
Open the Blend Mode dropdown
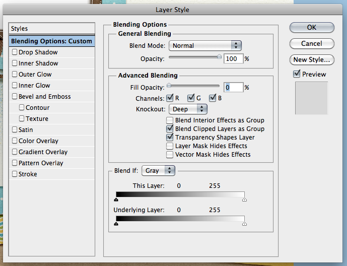coord(205,45)
